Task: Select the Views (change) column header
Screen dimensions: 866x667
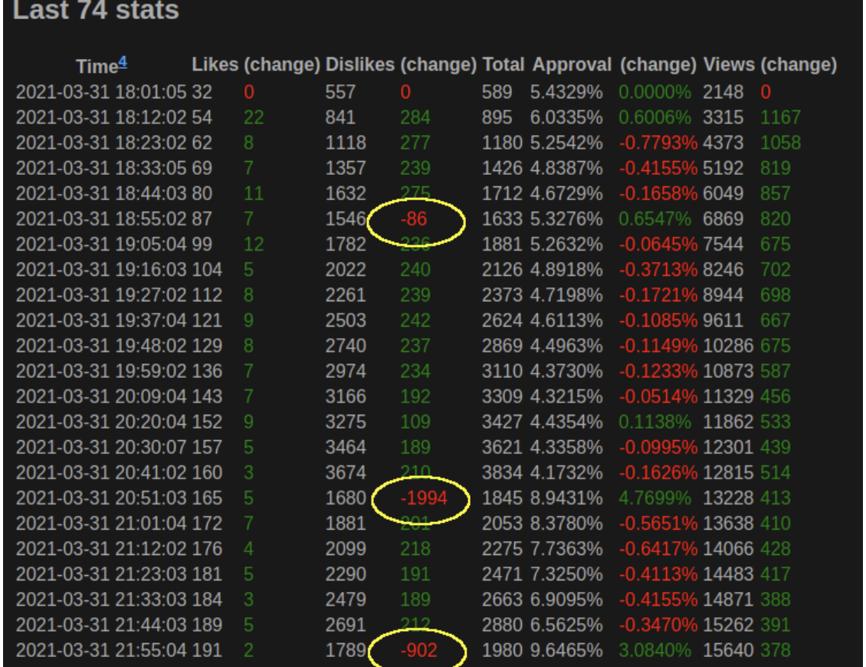Action: [769, 65]
